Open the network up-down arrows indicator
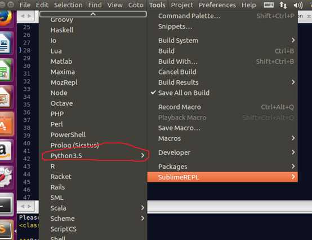 [x=283, y=5]
